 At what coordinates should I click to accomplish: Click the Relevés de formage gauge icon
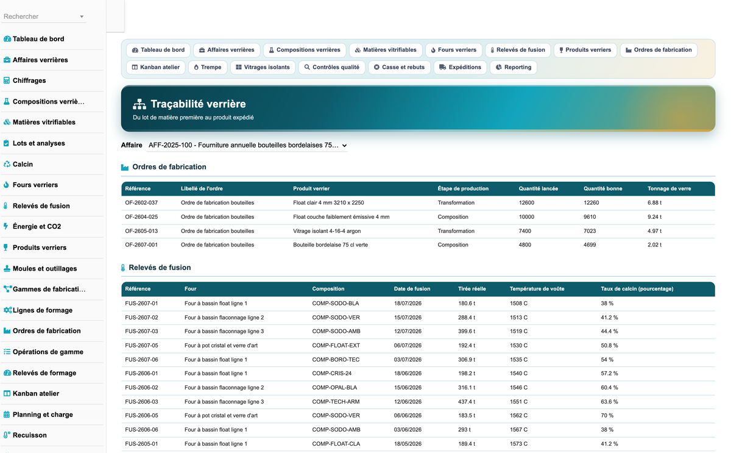(7, 373)
